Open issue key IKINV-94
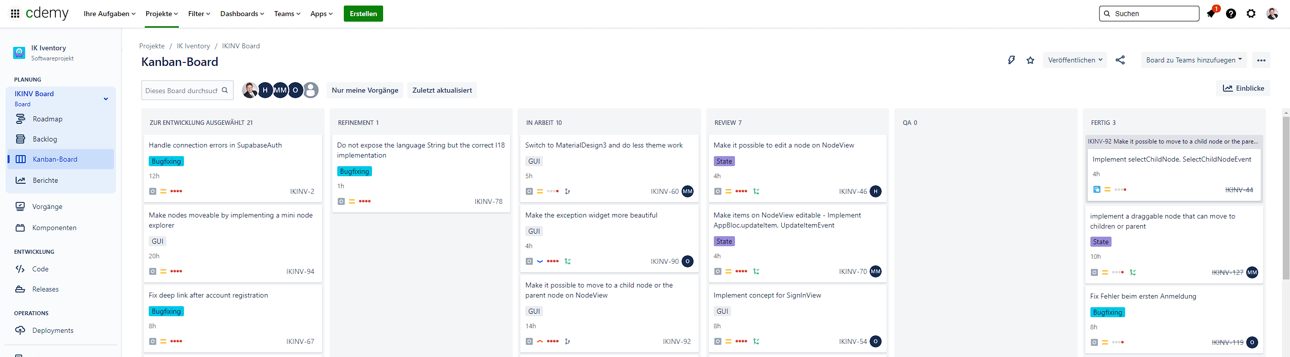1290x357 pixels. (300, 271)
